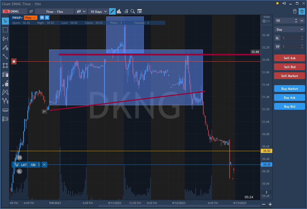Open the chart search magnifier
Viewport: 307px width, 209px height.
point(133,11)
